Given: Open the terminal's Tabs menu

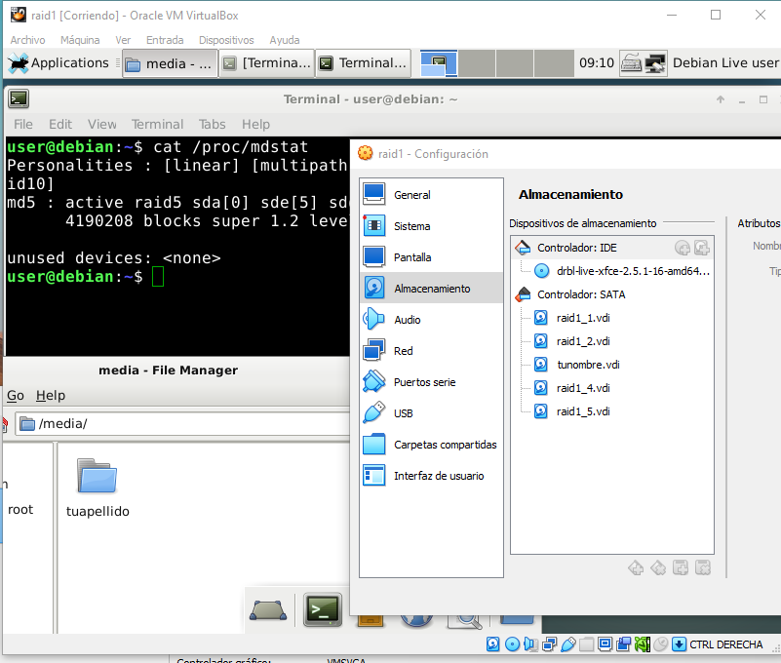Looking at the screenshot, I should point(213,124).
